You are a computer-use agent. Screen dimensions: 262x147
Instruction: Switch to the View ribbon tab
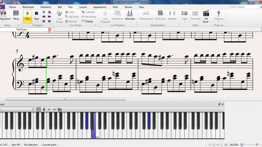click(141, 7)
